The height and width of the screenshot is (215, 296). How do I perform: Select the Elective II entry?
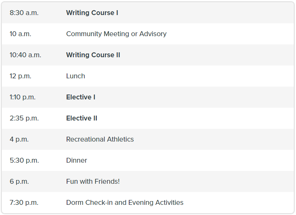82,118
